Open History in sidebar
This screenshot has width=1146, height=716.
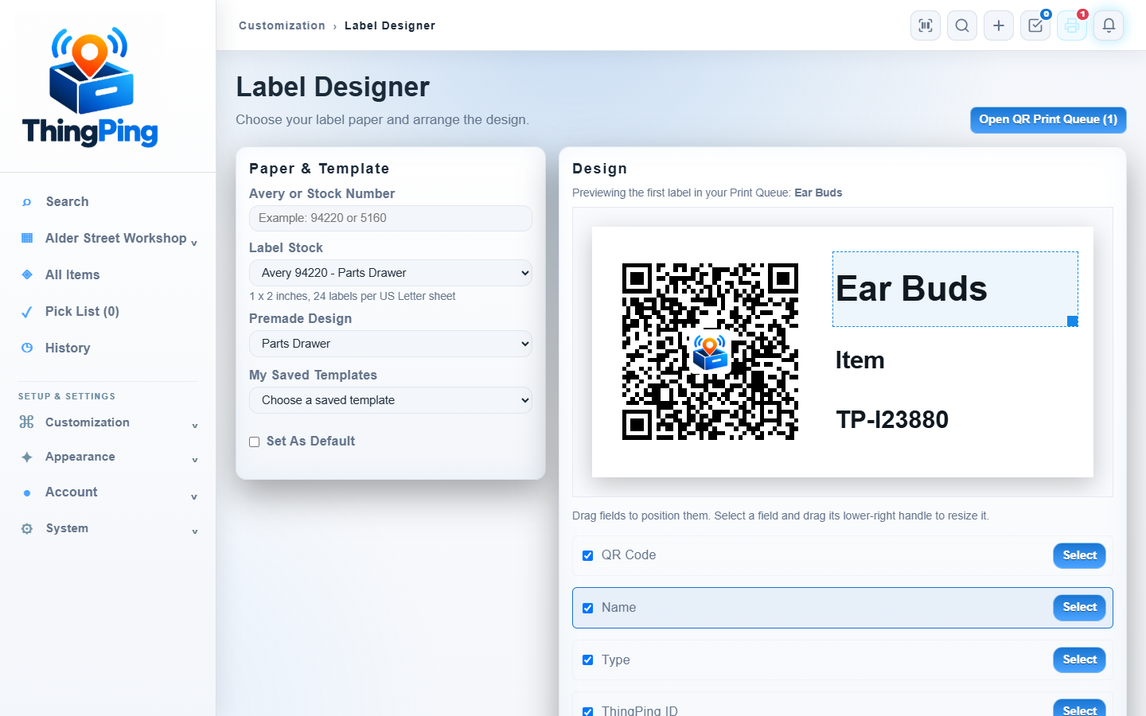tap(68, 348)
